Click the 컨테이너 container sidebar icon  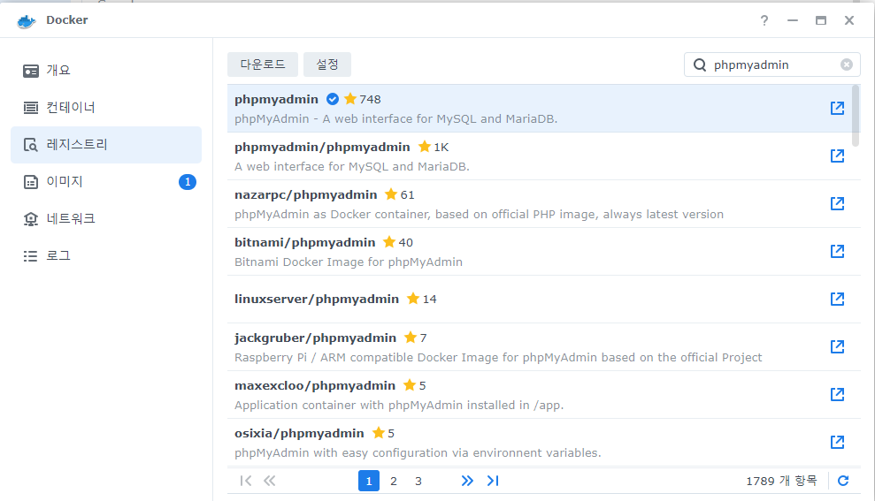click(31, 108)
